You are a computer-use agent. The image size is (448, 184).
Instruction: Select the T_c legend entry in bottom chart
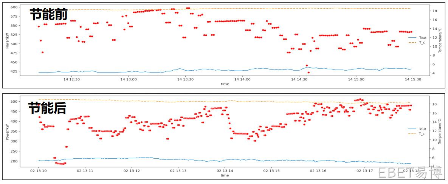pos(417,134)
